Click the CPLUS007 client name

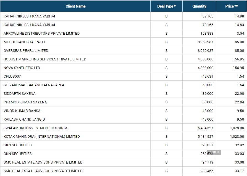[x=12, y=76]
